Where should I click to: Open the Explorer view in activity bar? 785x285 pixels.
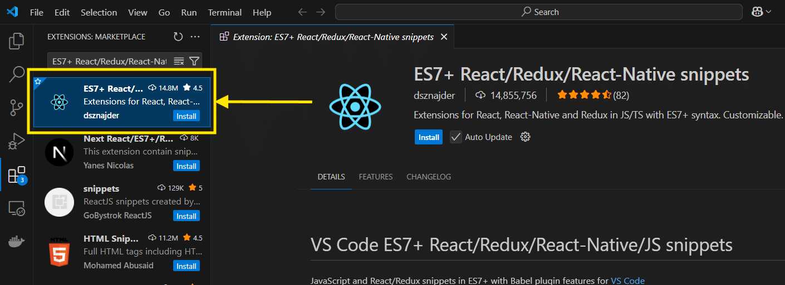[x=17, y=41]
